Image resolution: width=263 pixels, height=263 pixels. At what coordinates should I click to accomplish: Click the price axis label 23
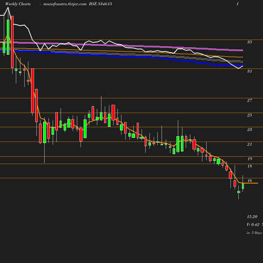pyautogui.click(x=249, y=129)
